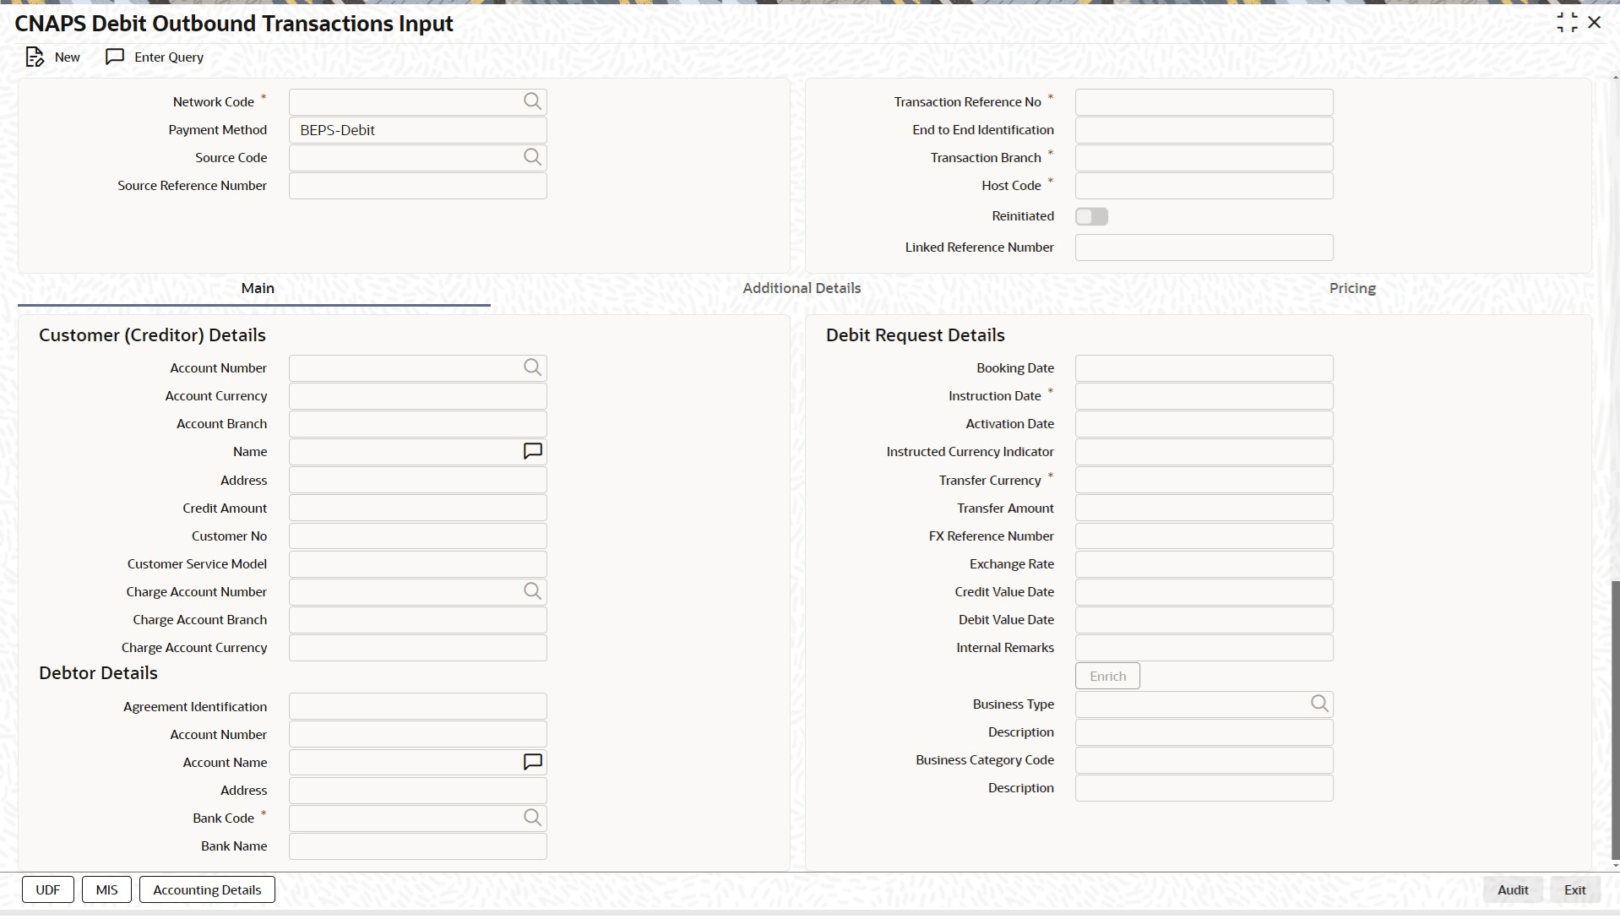
Task: Focus the creditor Address field
Action: click(418, 481)
